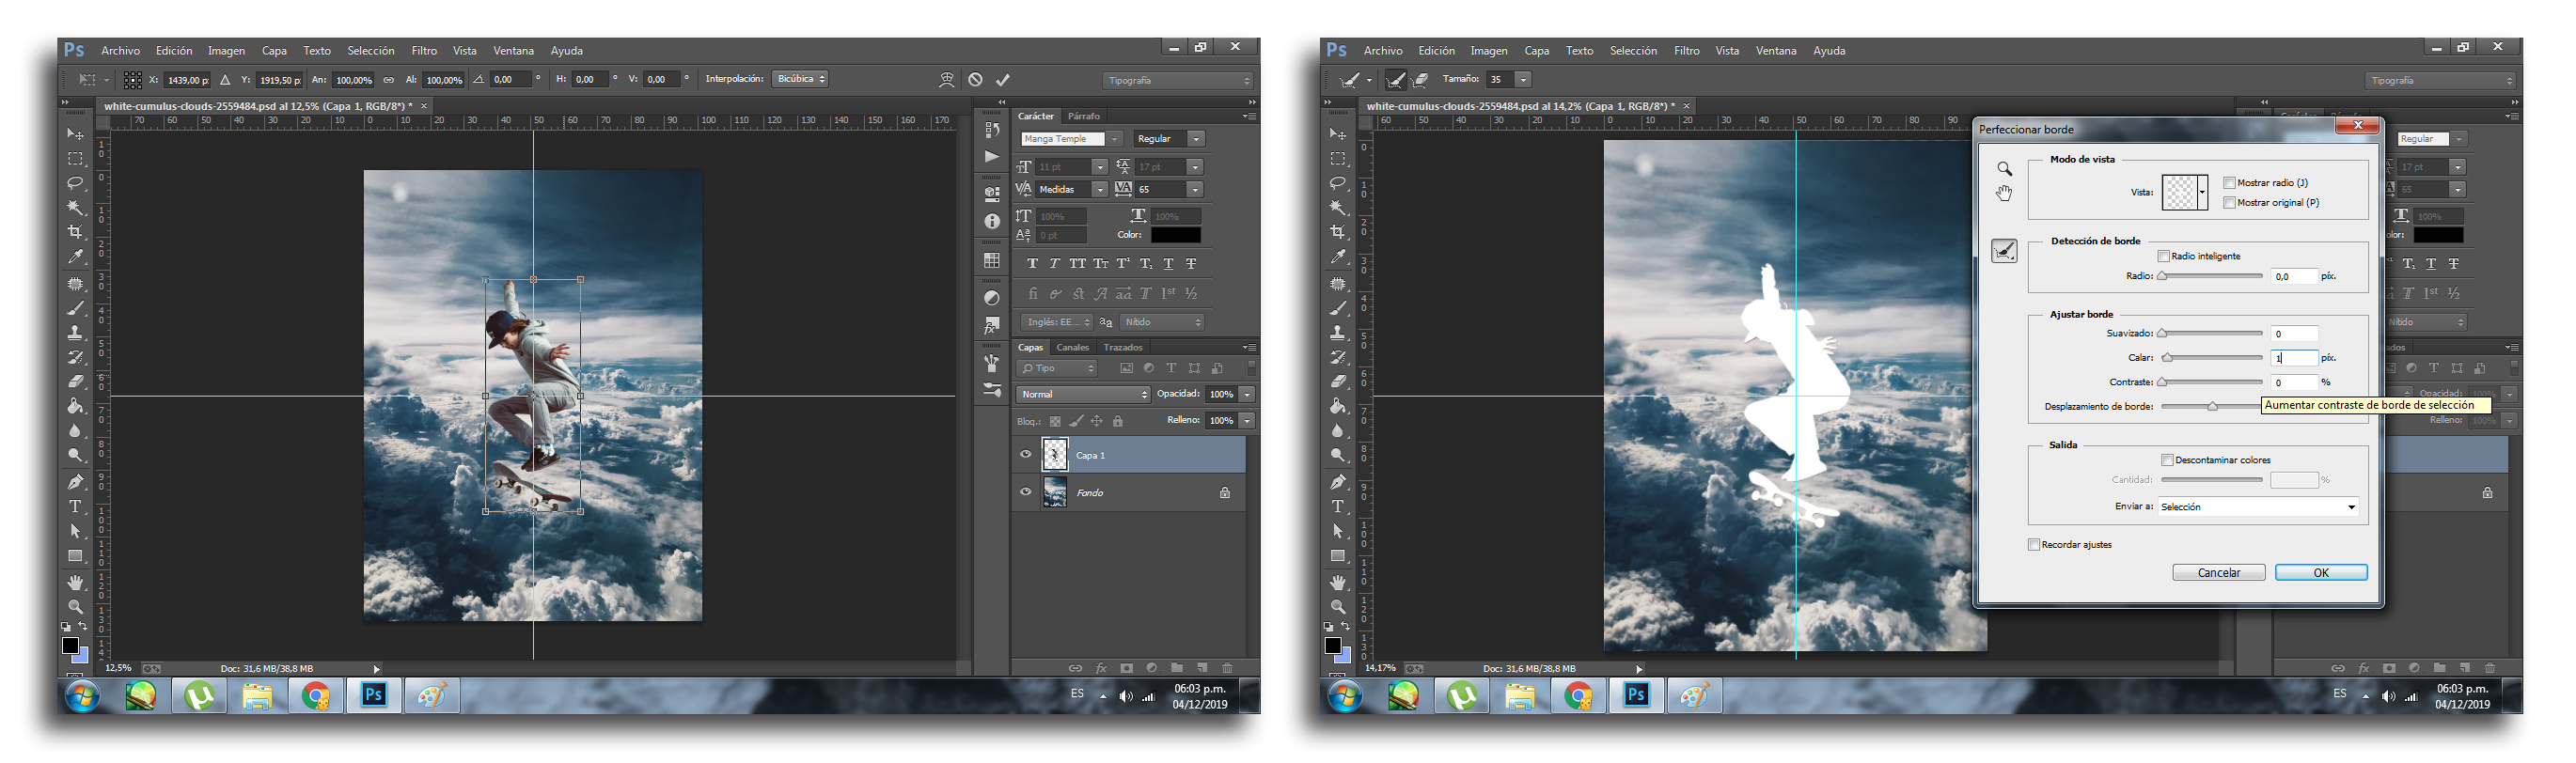This screenshot has height=763, width=2576.
Task: Click the Contraste slider in Ajustar borde
Action: [2210, 382]
